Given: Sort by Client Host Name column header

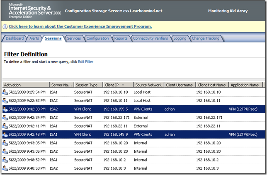Looking at the screenshot, I should tap(212, 85).
